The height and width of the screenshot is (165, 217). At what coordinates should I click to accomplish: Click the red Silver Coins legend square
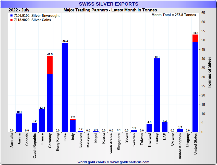[11, 20]
